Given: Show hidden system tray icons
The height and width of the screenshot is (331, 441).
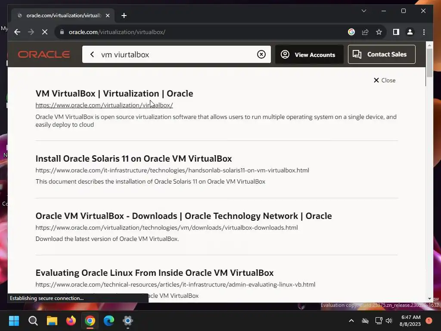Looking at the screenshot, I should click(x=351, y=321).
